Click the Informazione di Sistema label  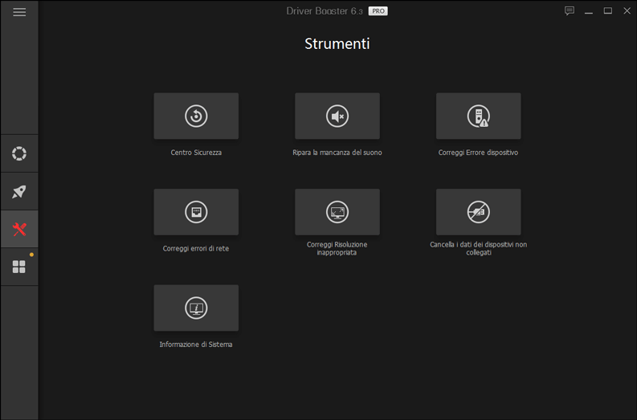coord(196,344)
